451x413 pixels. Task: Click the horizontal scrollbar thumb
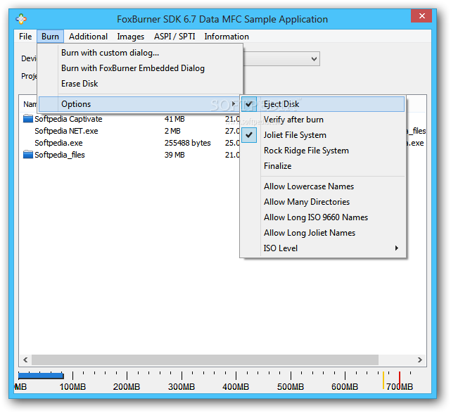pos(205,360)
